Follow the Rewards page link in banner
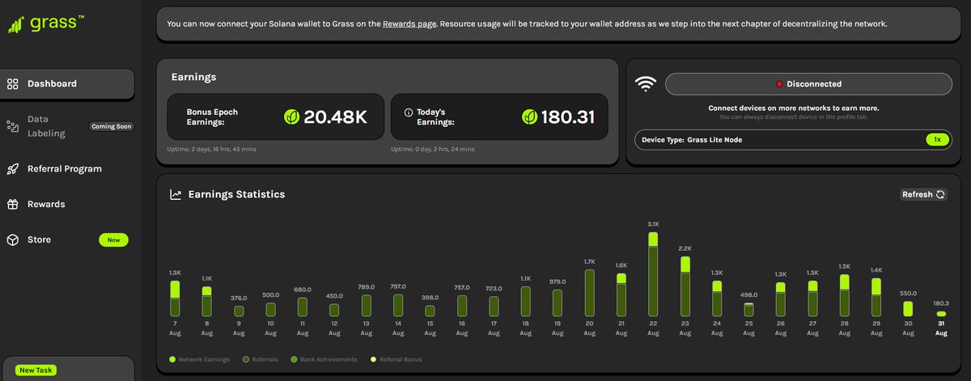The height and width of the screenshot is (381, 971). pos(409,24)
